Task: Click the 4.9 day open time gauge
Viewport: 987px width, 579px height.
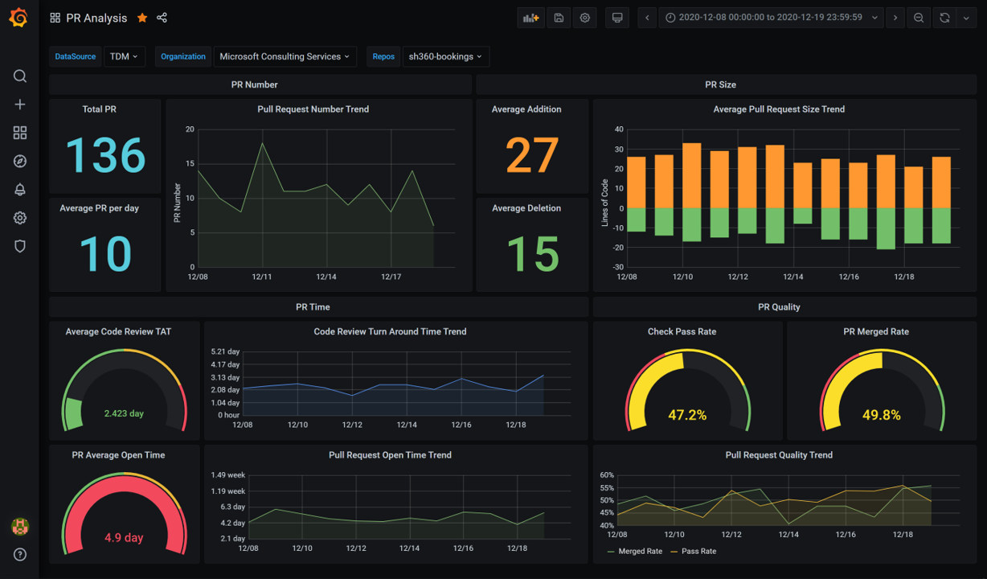Action: tap(124, 515)
